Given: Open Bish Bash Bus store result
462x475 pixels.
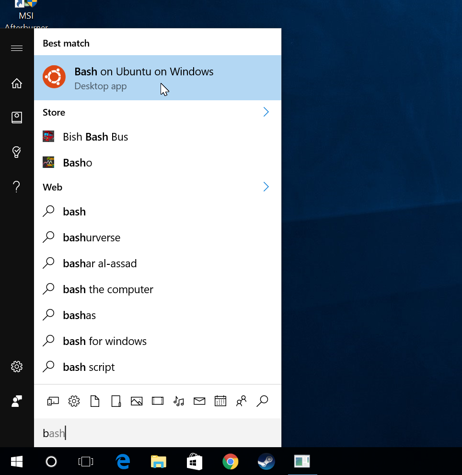Looking at the screenshot, I should [x=158, y=137].
